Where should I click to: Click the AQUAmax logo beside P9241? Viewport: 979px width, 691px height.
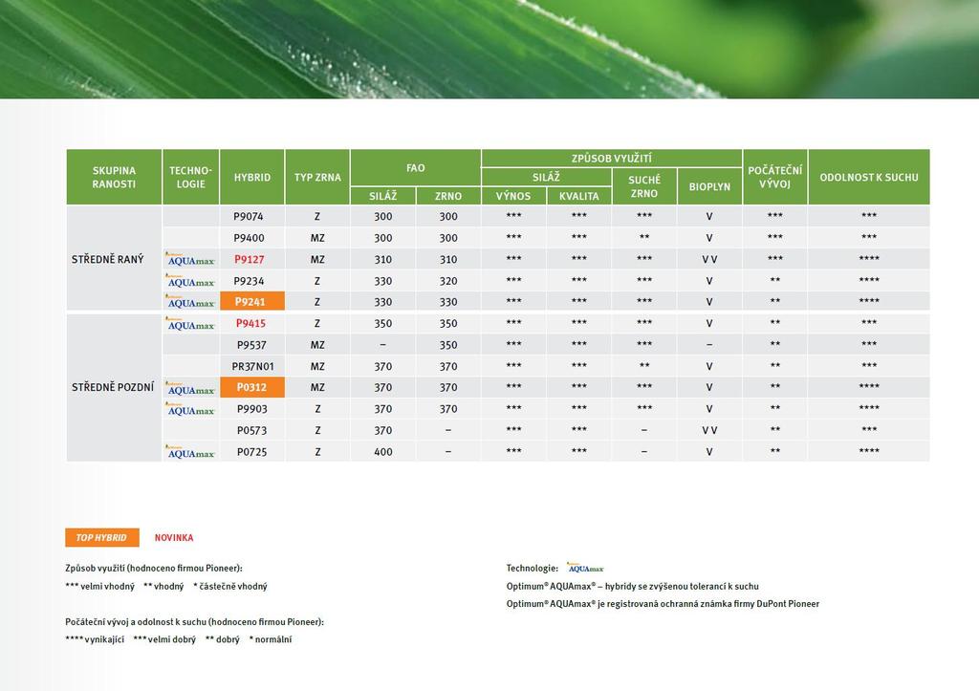tap(190, 301)
